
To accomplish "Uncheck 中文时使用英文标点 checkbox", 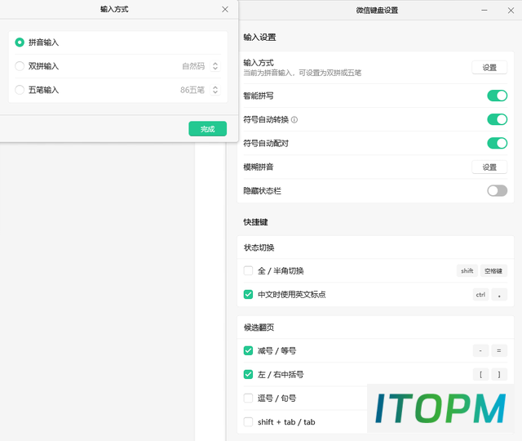I will (x=248, y=294).
